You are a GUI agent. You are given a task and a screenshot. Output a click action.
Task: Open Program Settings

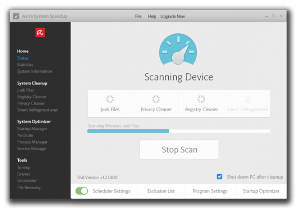(210, 191)
